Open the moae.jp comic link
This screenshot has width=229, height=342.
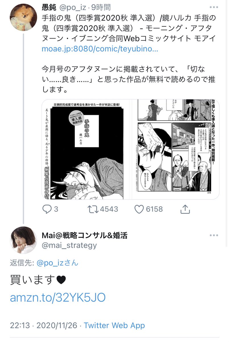pos(100,49)
